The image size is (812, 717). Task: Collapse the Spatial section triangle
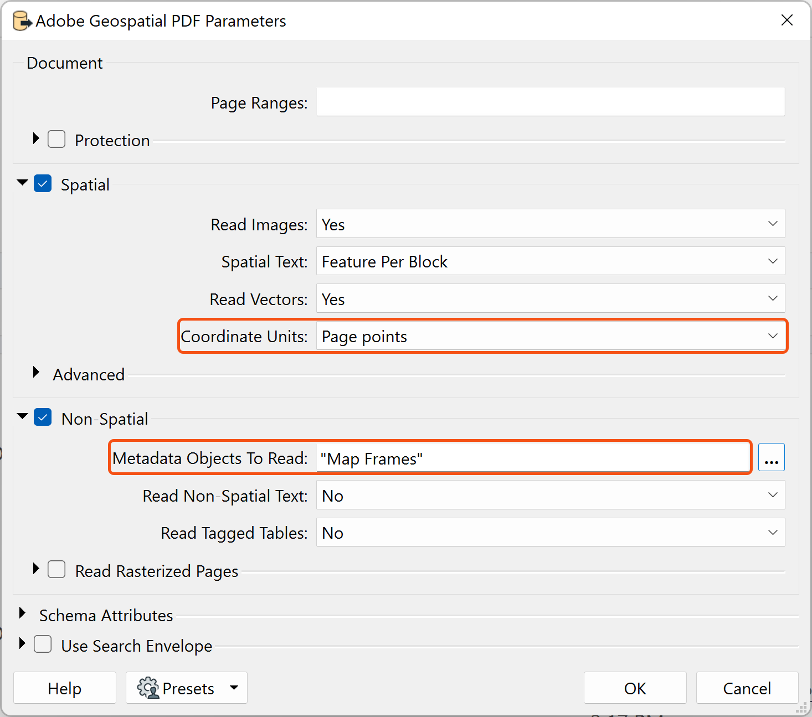23,183
